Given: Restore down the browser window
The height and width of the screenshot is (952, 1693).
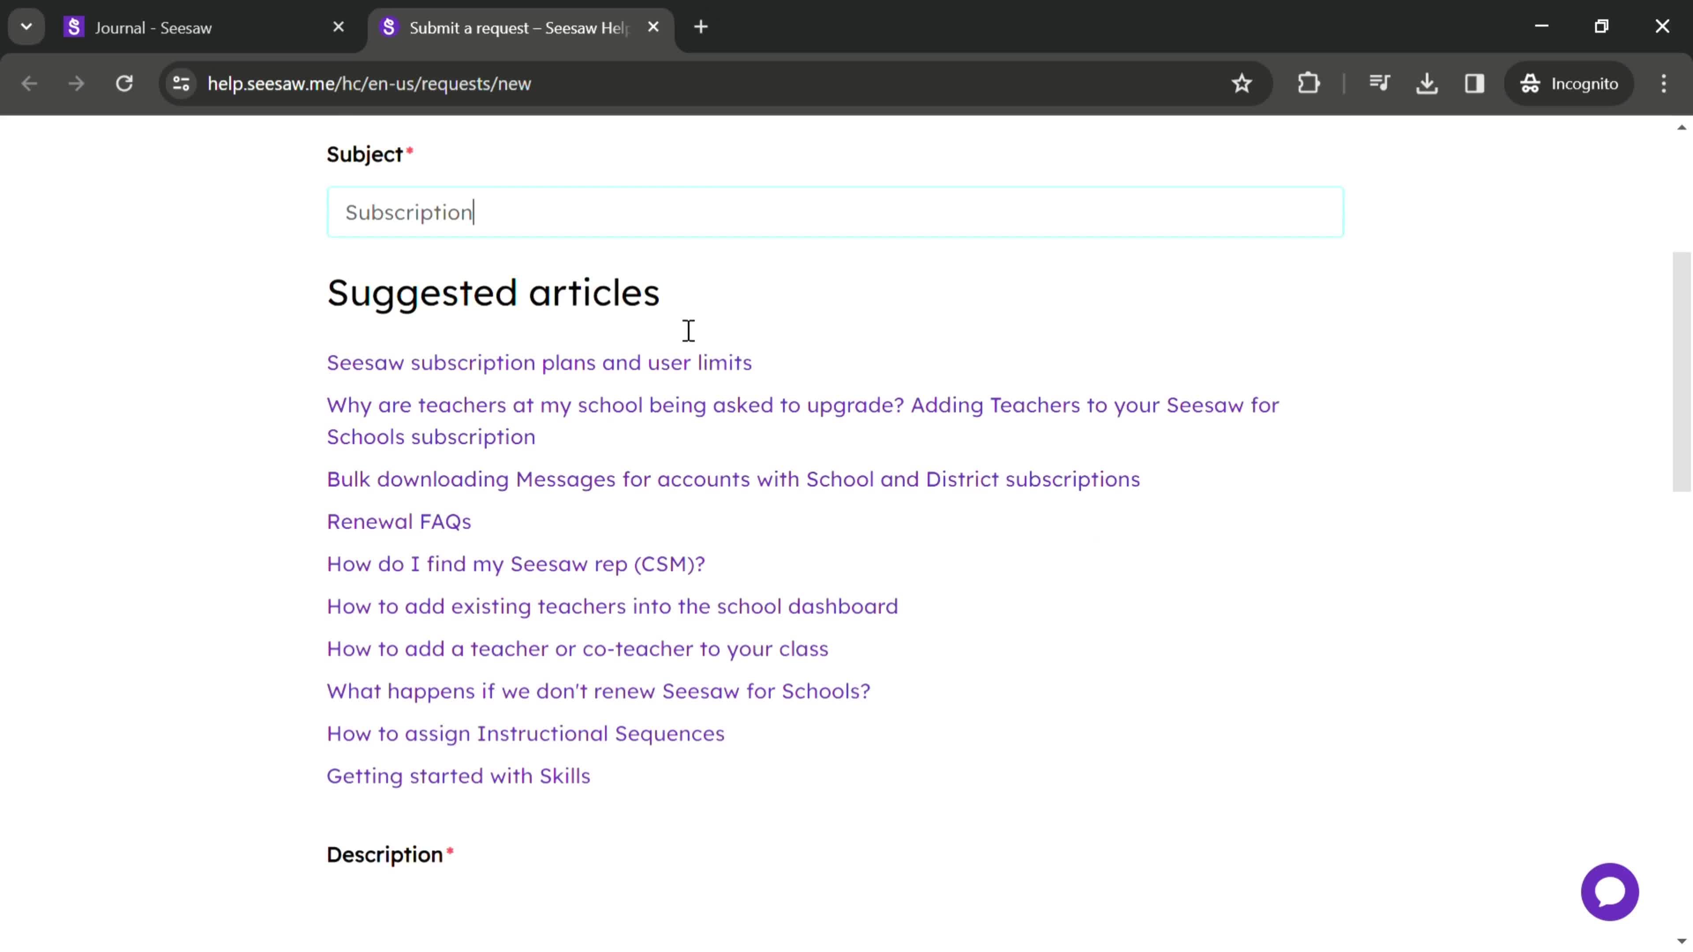Looking at the screenshot, I should click(1602, 26).
